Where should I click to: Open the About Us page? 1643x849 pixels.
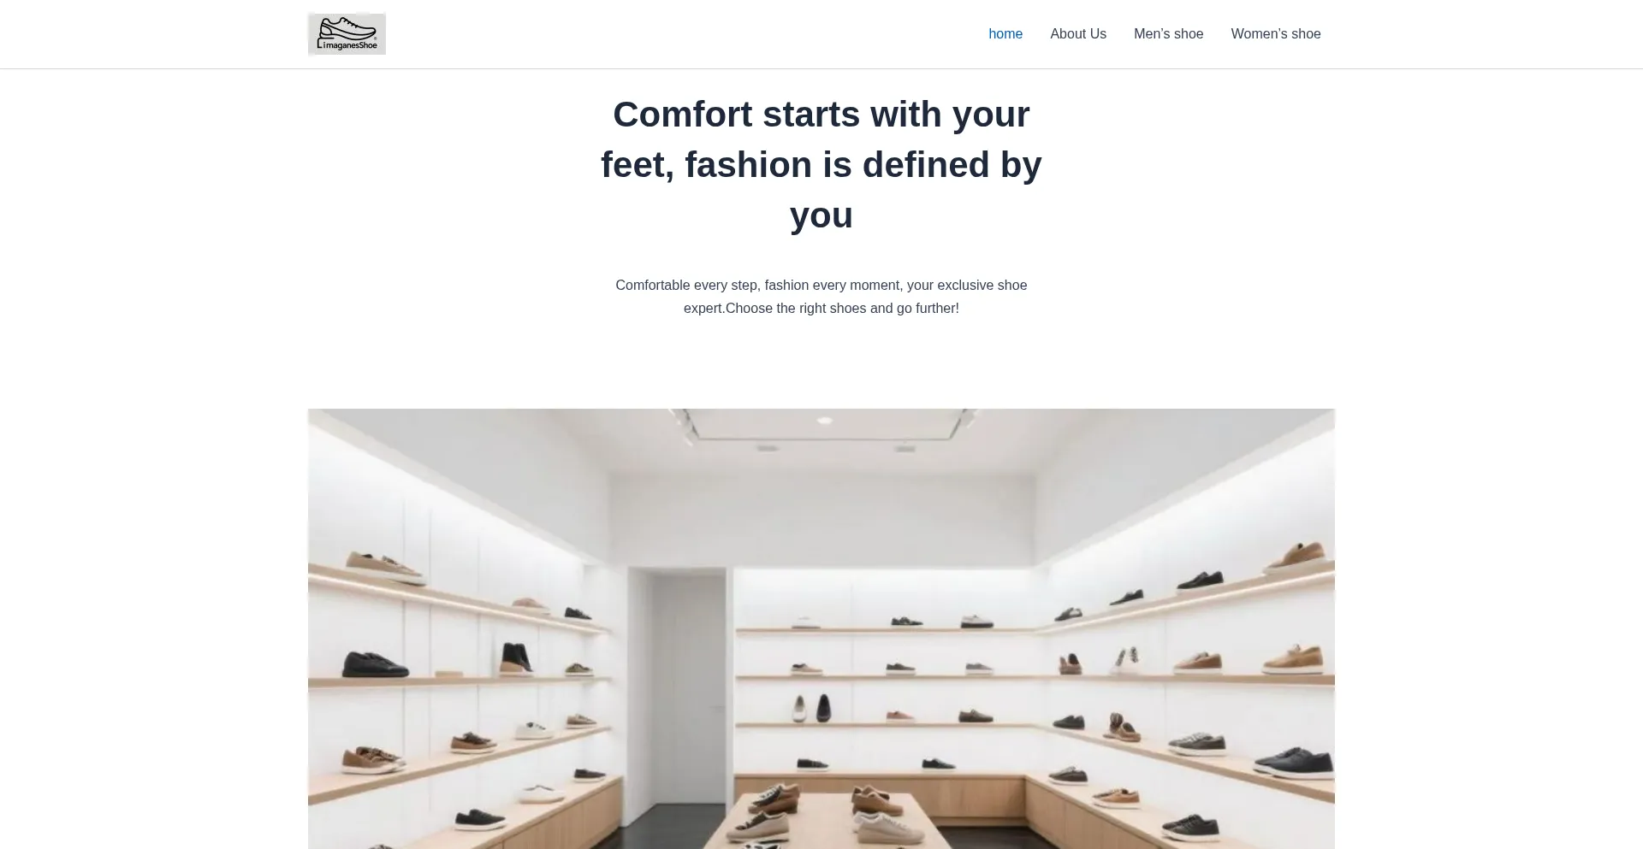(x=1078, y=34)
